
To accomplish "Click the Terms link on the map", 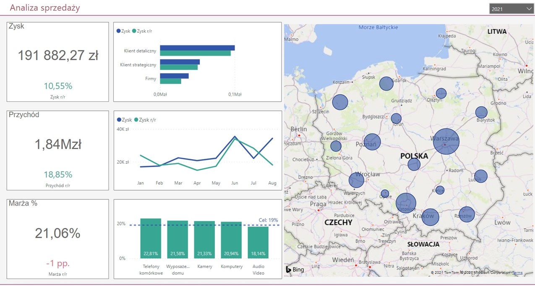I will pyautogui.click(x=517, y=273).
